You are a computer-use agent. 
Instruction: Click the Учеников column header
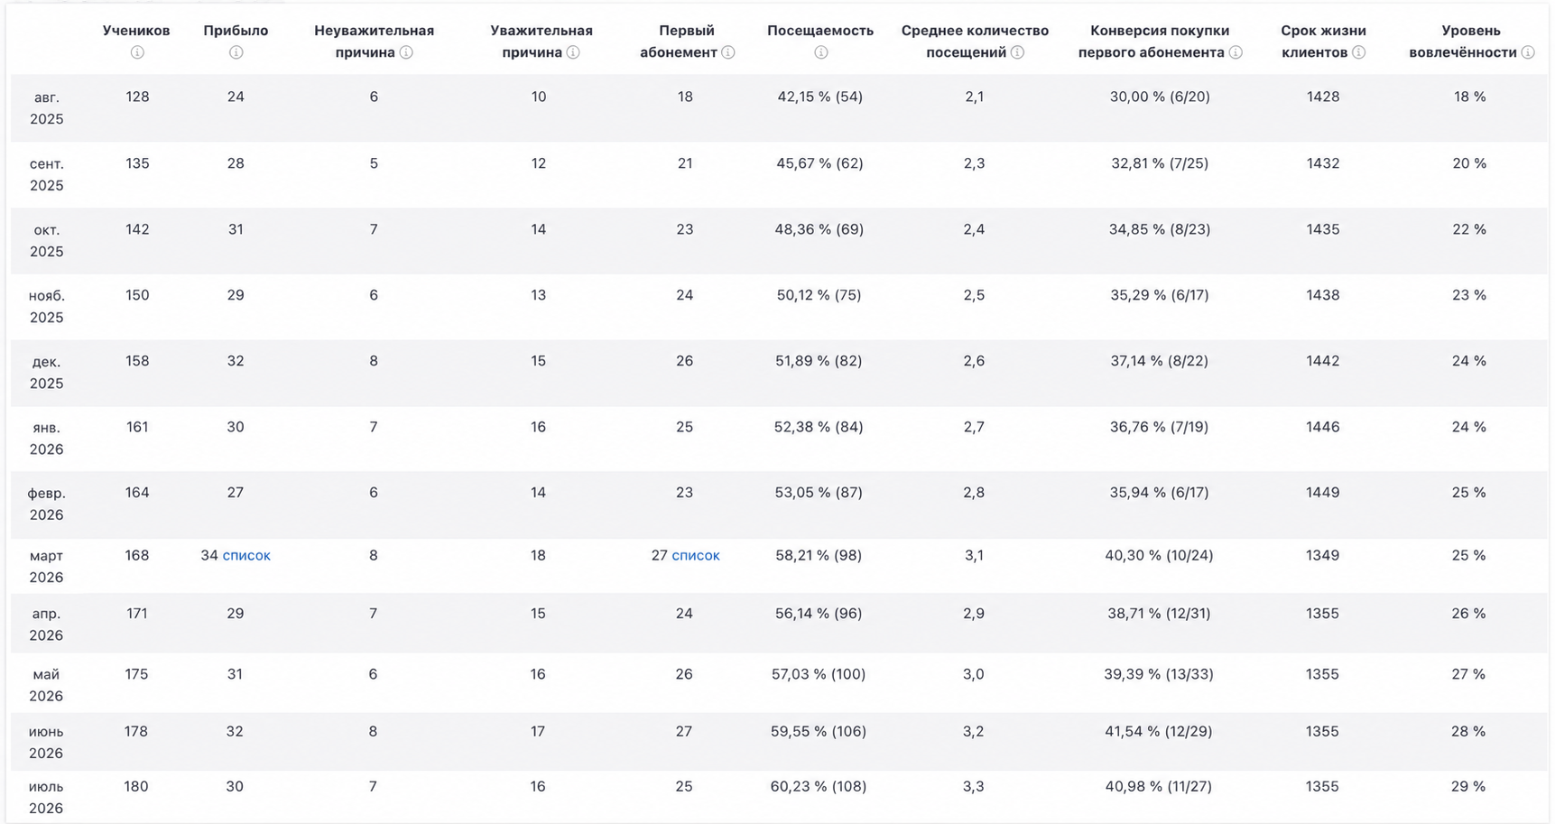pos(136,31)
